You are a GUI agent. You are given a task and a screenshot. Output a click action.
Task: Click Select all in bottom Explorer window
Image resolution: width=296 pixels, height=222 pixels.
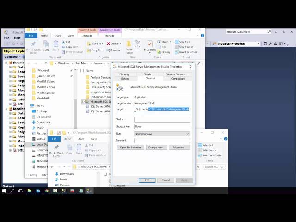(205, 145)
